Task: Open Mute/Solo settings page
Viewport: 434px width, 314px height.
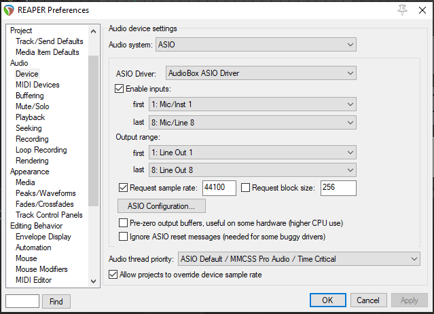Action: [x=33, y=106]
